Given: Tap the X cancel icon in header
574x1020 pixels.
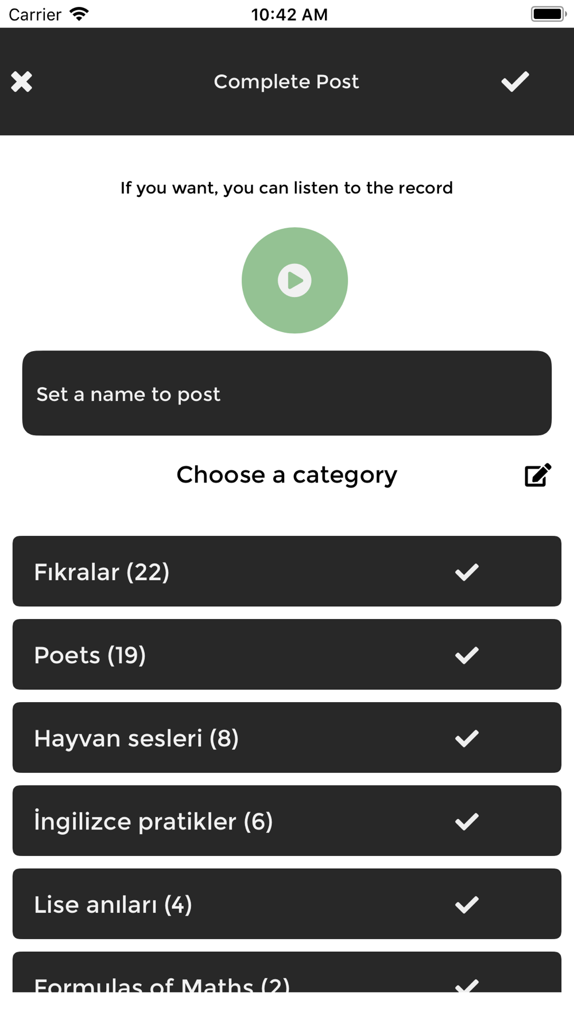Looking at the screenshot, I should point(22,81).
